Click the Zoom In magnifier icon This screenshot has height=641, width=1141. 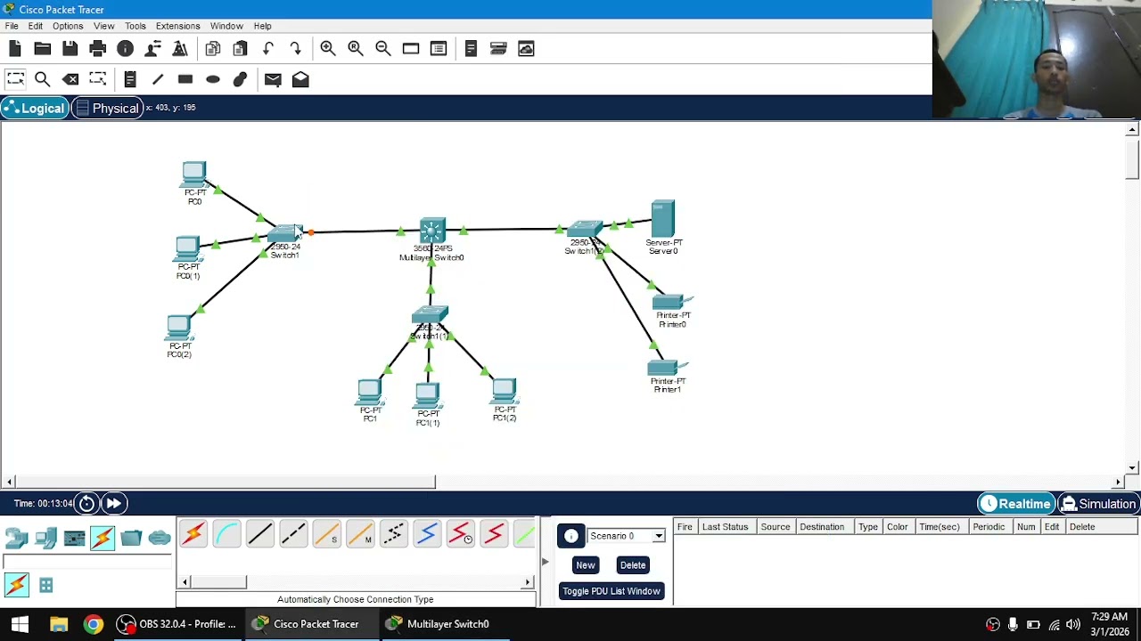tap(328, 49)
